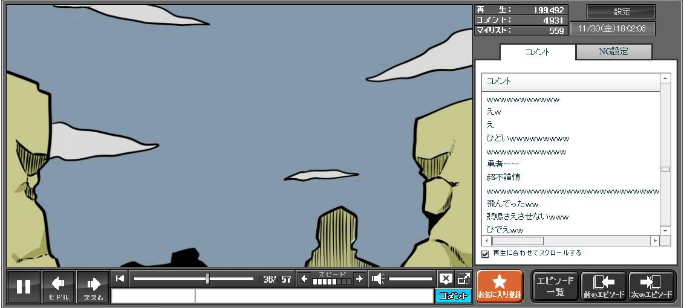Go to the next episode
The height and width of the screenshot is (308, 684).
point(651,286)
